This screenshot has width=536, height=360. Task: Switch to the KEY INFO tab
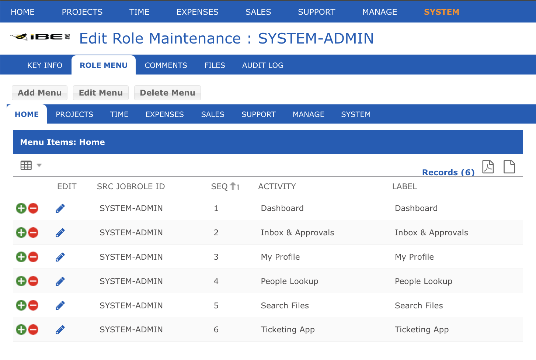(45, 65)
